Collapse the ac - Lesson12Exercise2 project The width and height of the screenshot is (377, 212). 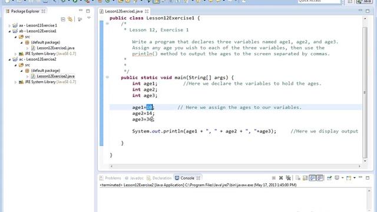[x=9, y=59]
